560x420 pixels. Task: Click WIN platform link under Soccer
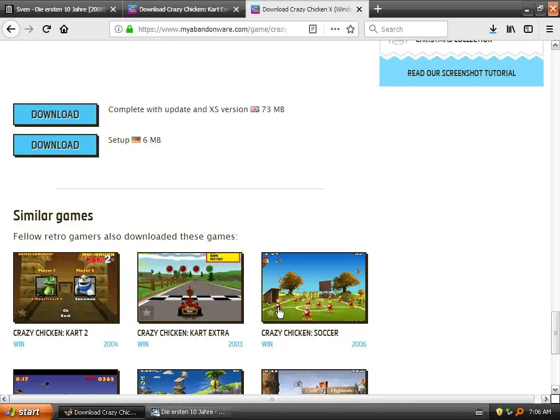click(267, 345)
